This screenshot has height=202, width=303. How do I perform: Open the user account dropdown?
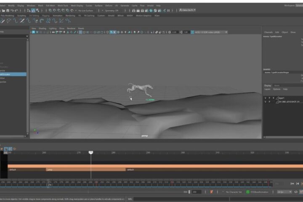[x=187, y=10]
